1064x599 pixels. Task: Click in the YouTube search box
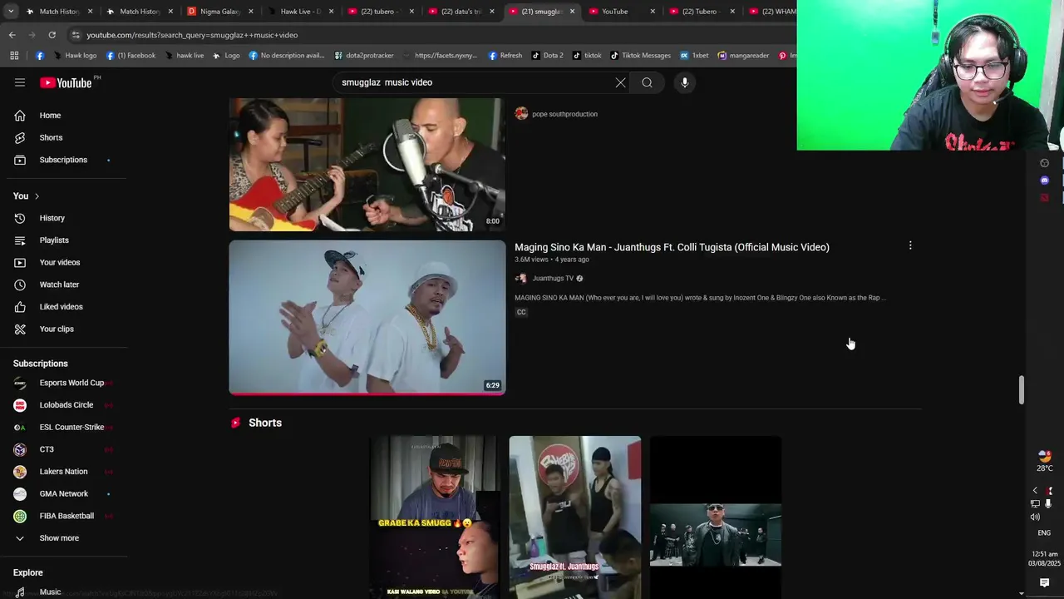click(474, 82)
